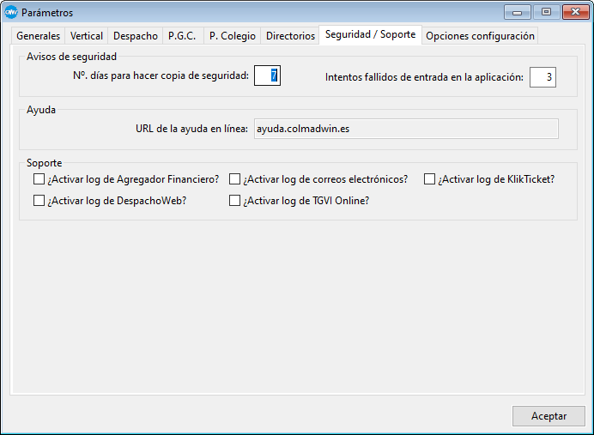Activate log de DespachoWeb checkbox
The height and width of the screenshot is (435, 594).
point(39,201)
